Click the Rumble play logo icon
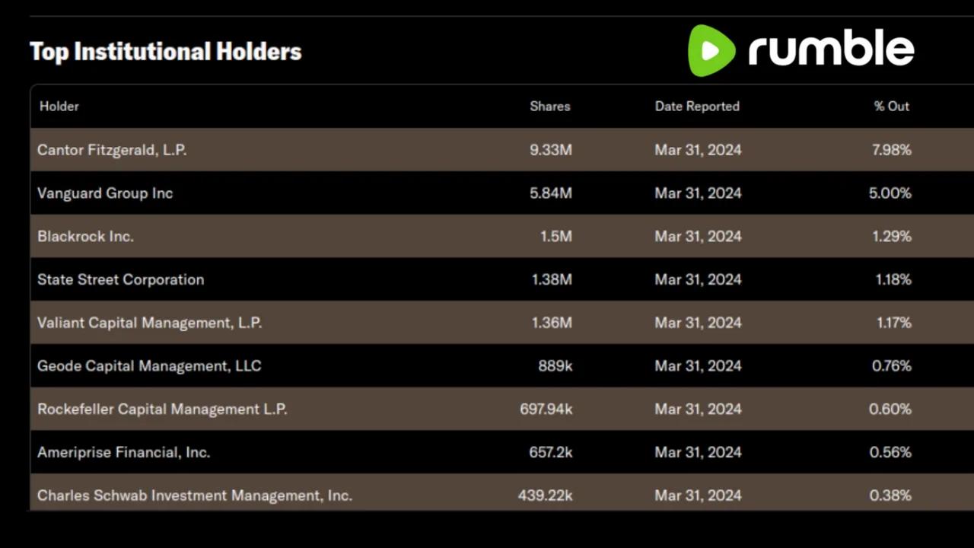Screen dimensions: 974x548 coord(711,50)
